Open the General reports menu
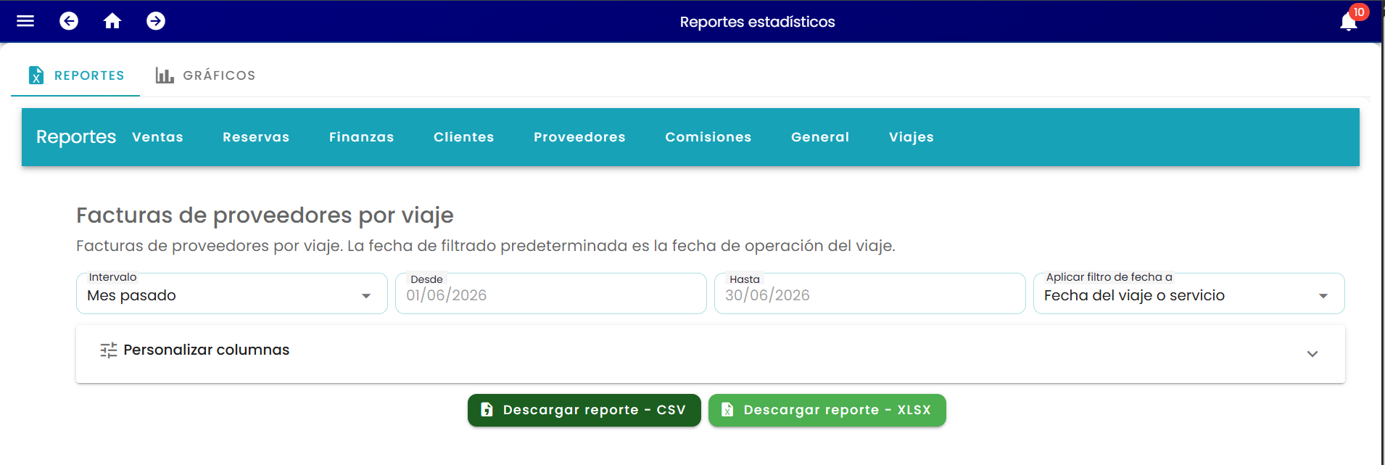Screen dimensions: 1385x465 pyautogui.click(x=820, y=137)
